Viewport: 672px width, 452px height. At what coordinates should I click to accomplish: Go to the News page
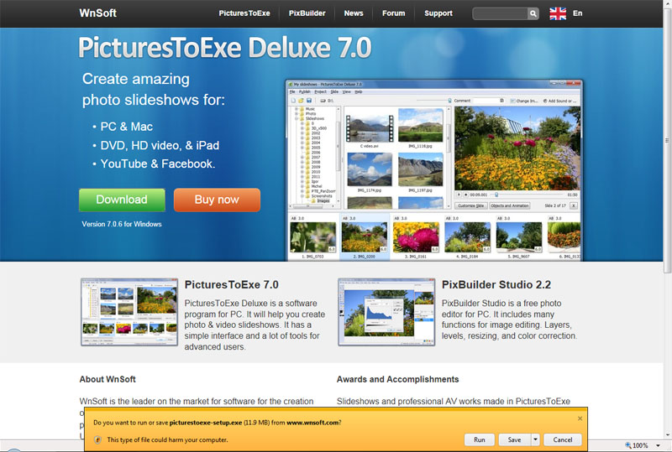point(354,13)
